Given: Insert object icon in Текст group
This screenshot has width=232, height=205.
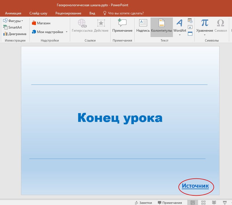Looking at the screenshot, I should coord(190,34).
